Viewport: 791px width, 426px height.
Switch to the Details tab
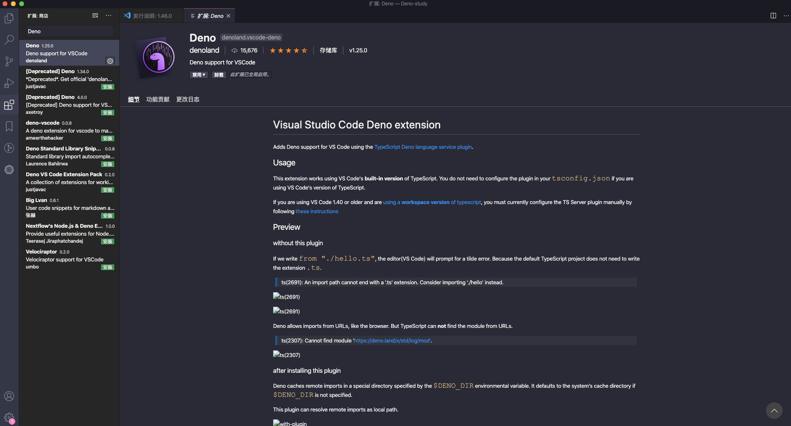click(x=133, y=99)
